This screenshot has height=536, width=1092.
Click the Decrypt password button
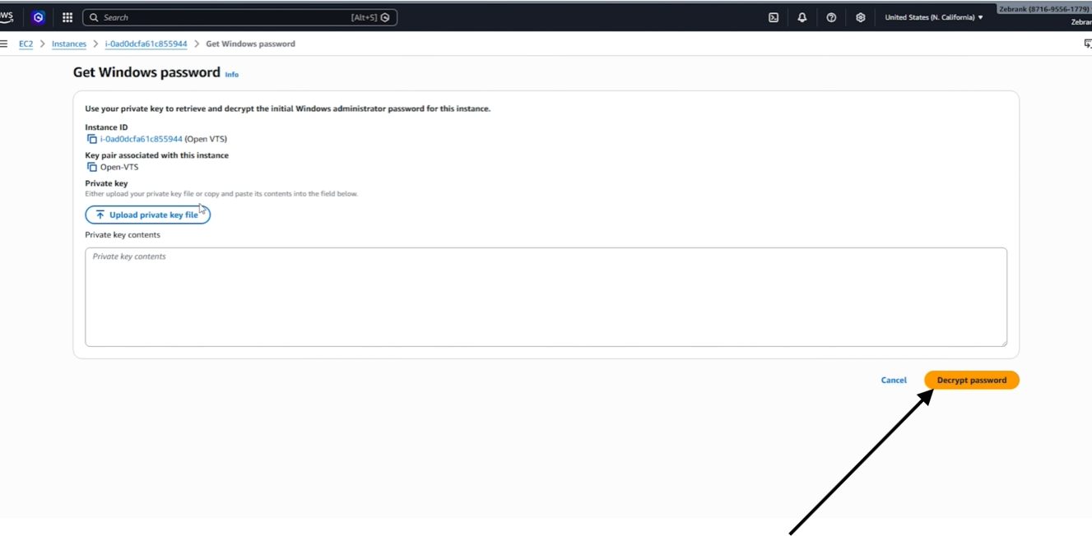click(972, 380)
